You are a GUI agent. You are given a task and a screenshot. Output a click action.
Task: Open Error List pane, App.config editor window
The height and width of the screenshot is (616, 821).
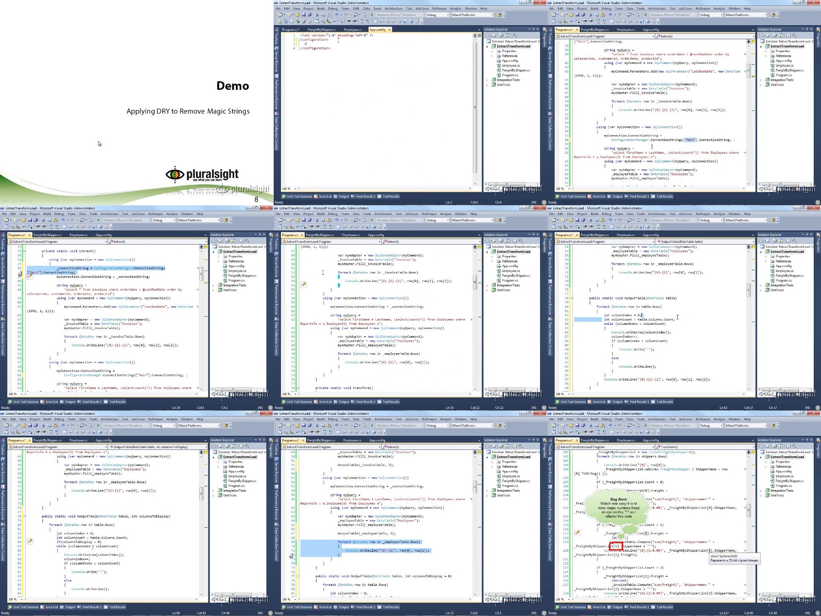coord(323,197)
